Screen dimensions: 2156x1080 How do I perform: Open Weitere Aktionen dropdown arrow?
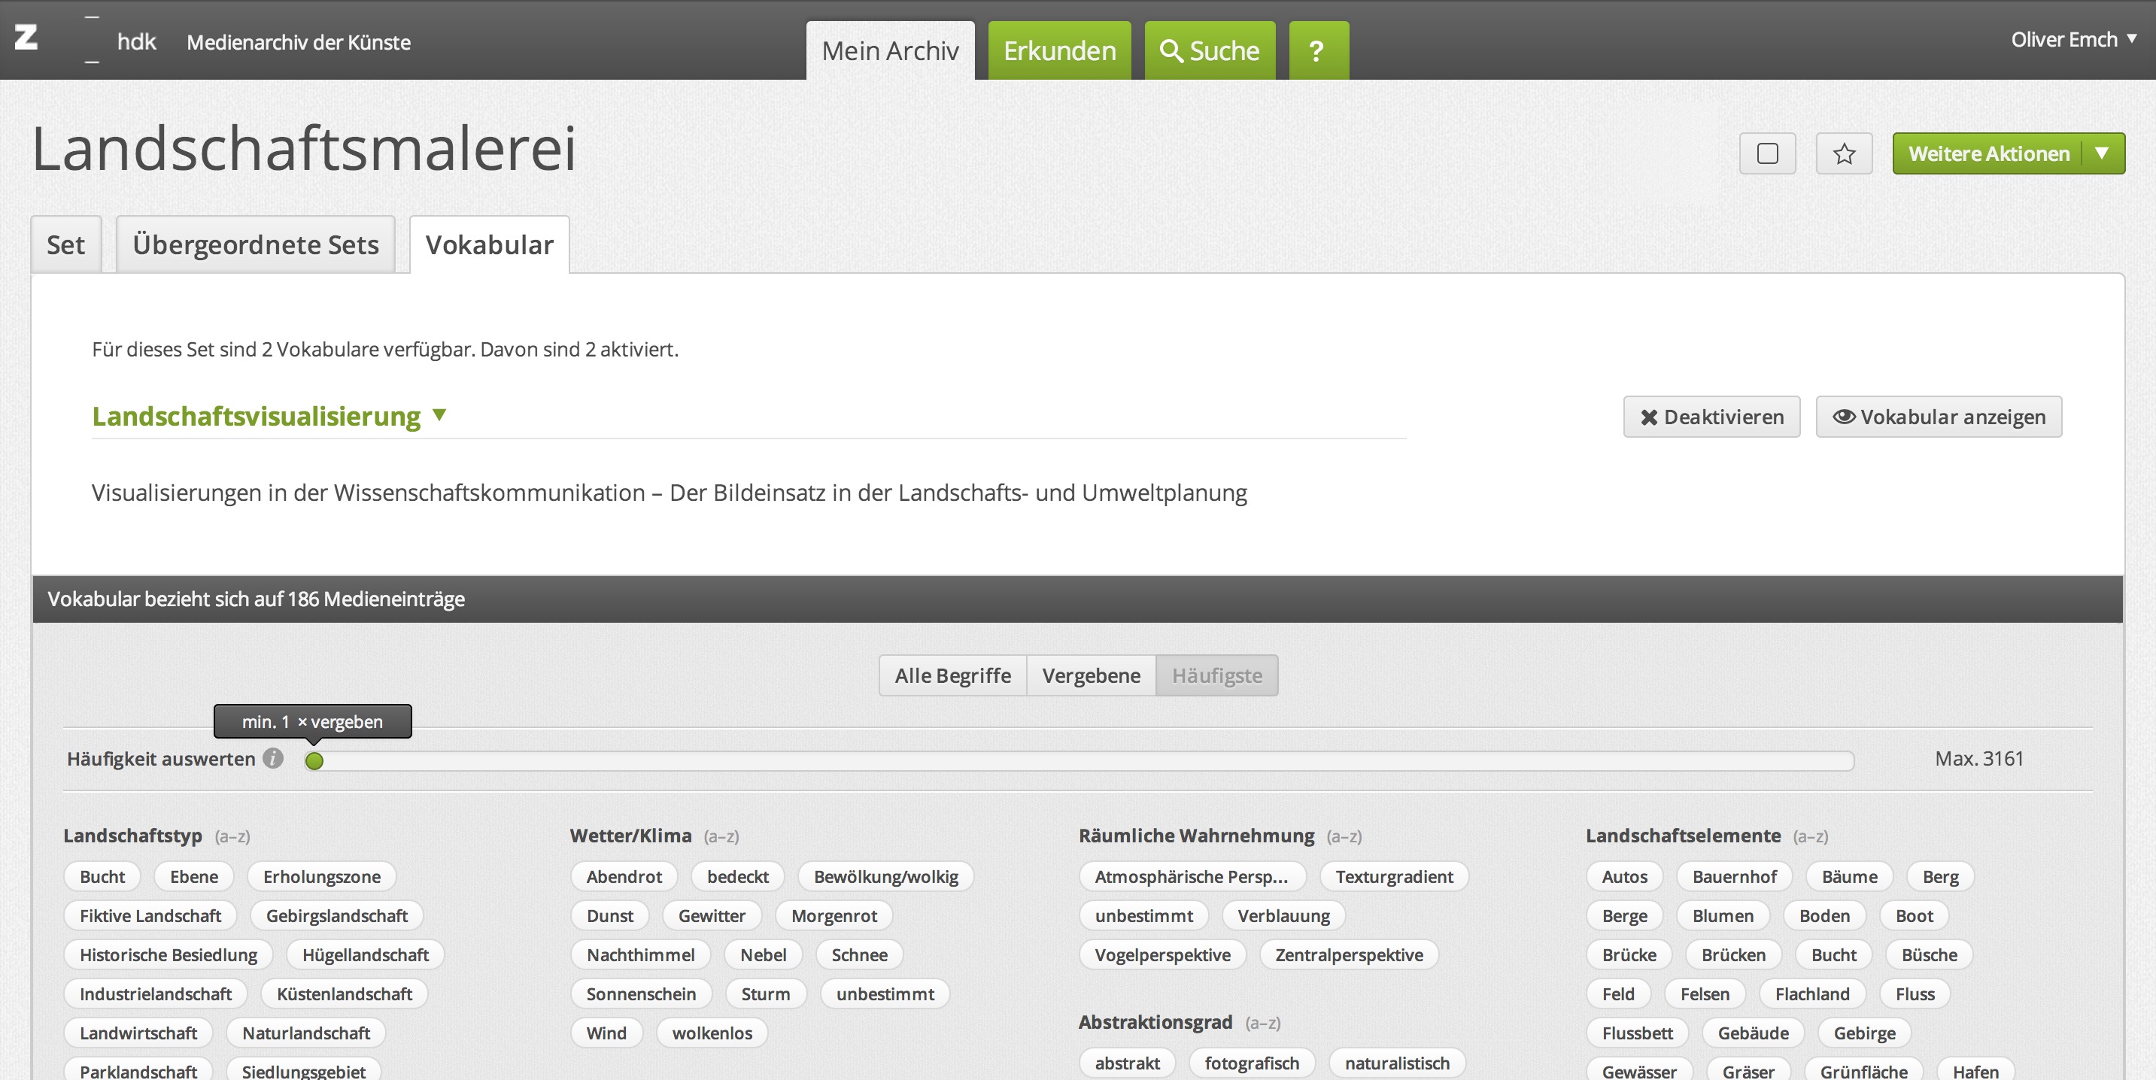(2101, 154)
